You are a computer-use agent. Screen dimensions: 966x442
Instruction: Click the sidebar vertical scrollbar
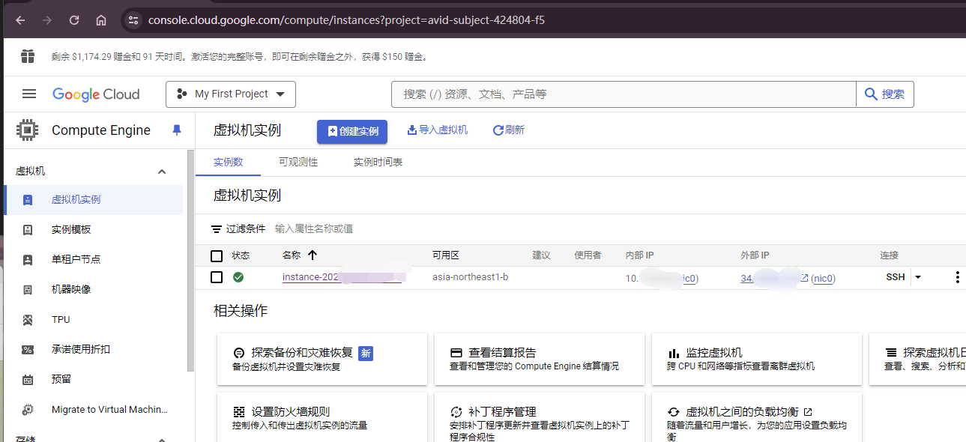tap(190, 261)
